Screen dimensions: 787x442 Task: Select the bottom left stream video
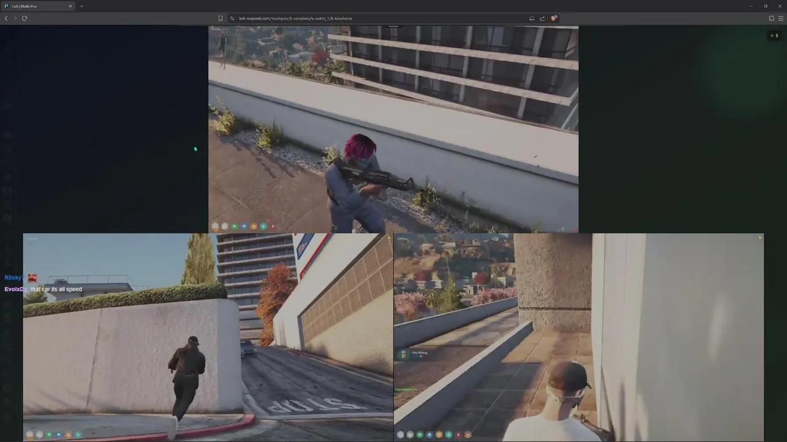pos(208,337)
